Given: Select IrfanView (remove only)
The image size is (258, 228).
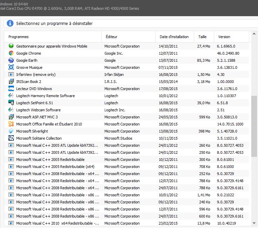Looking at the screenshot, I should click(x=36, y=75).
